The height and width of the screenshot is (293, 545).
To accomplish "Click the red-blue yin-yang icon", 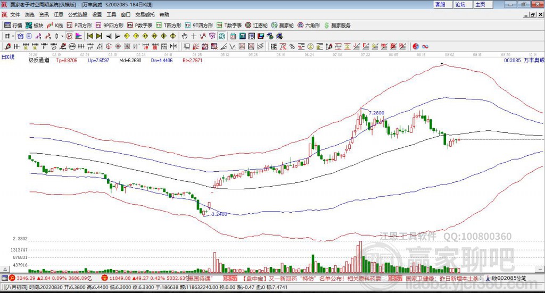I will pos(416,46).
